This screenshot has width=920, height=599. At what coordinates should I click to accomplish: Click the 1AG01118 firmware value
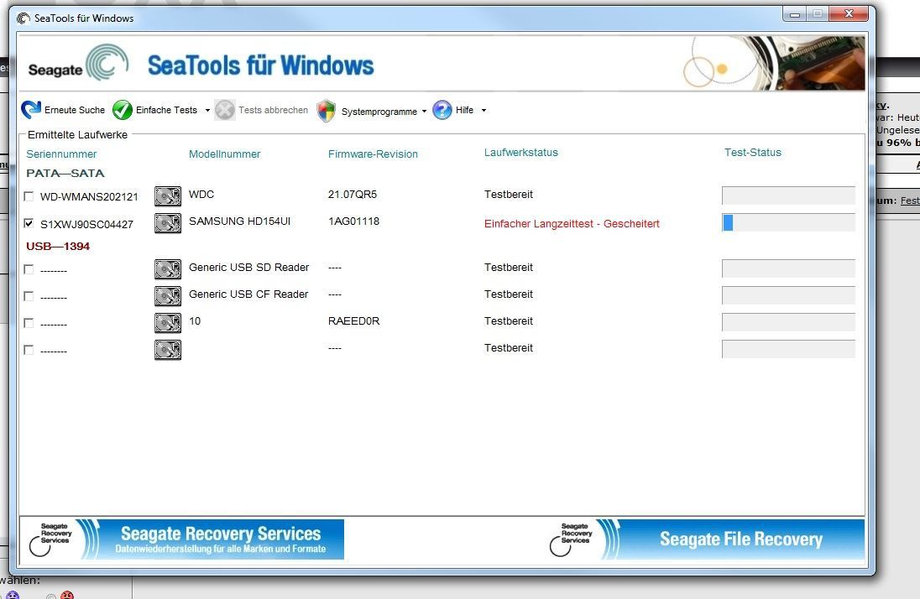353,221
